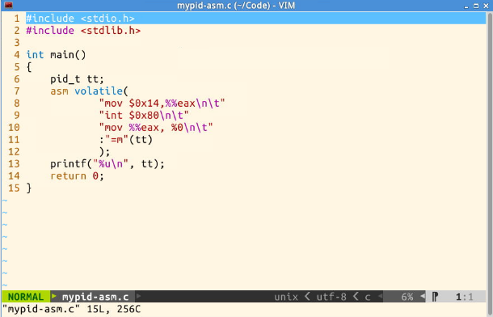Viewport: 493px width, 317px height.
Task: Click the 'return 0;' line
Action: click(x=77, y=175)
